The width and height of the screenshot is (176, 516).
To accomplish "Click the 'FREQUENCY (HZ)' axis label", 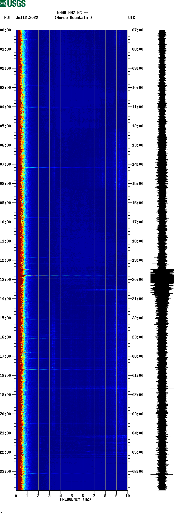I will click(x=76, y=499).
